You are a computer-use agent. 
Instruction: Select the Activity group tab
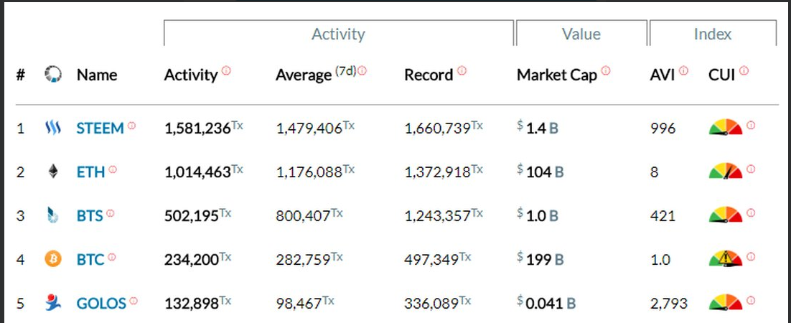pyautogui.click(x=338, y=34)
